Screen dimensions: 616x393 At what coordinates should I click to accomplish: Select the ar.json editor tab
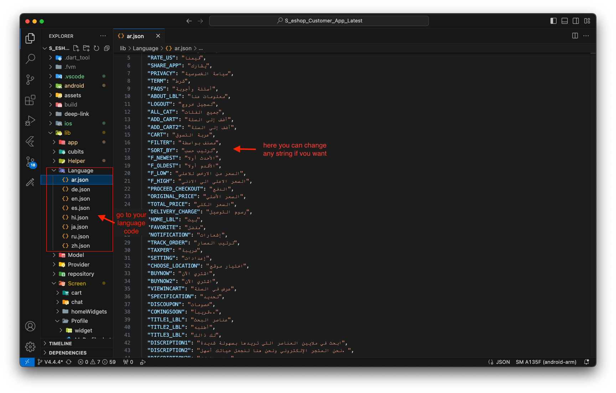click(135, 36)
